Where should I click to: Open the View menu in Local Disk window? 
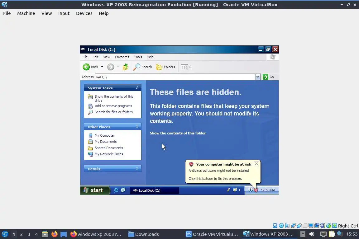pyautogui.click(x=107, y=57)
